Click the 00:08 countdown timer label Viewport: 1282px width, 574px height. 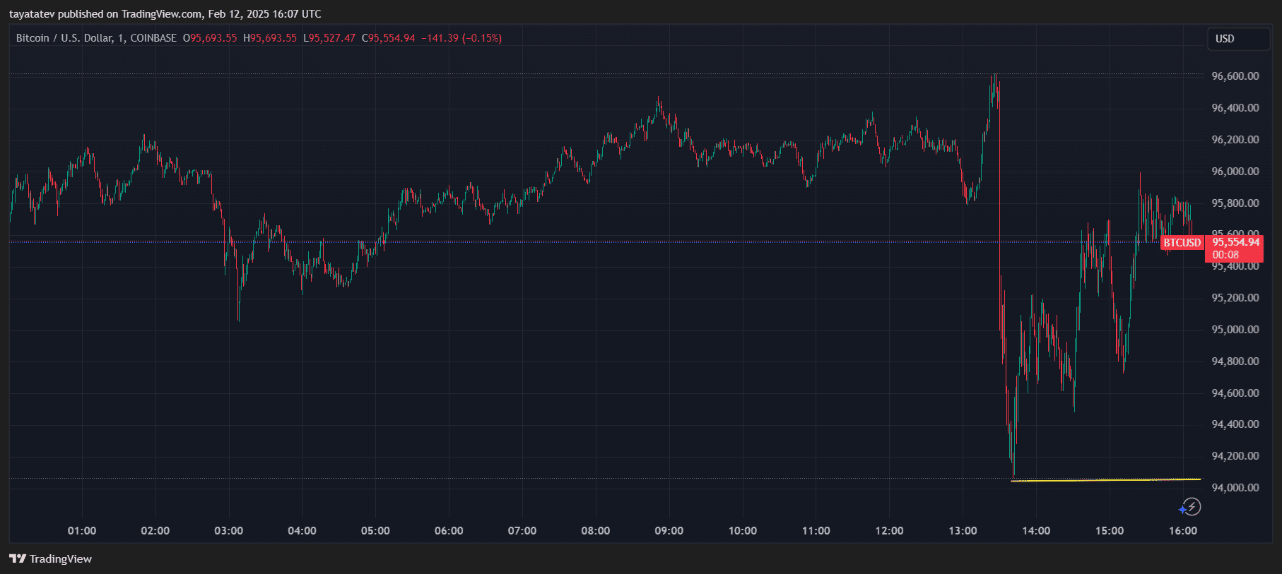pyautogui.click(x=1225, y=255)
